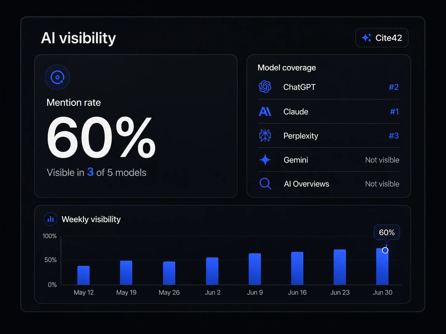Click the ChatGPT model name
The width and height of the screenshot is (446, 334).
tap(299, 87)
